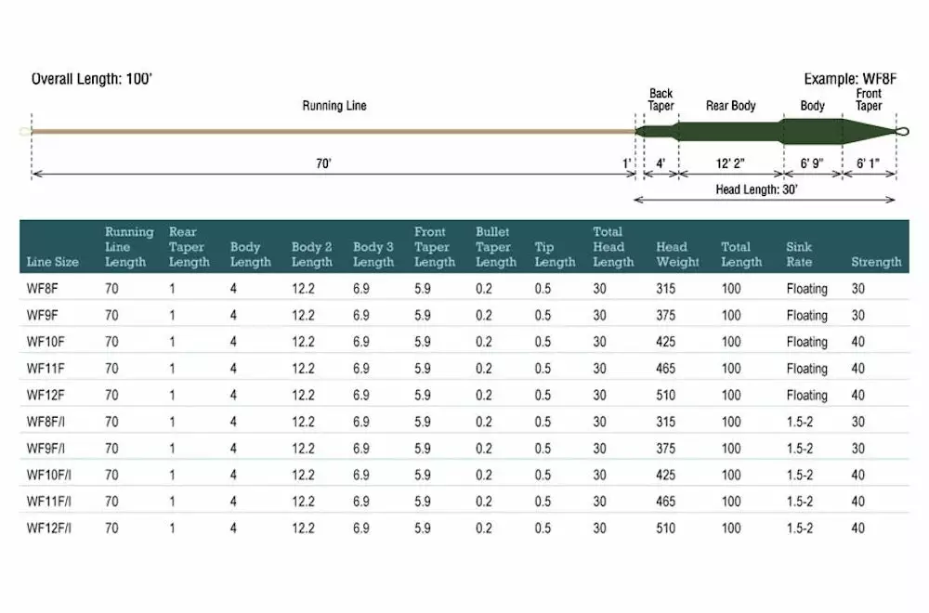
Task: Click the 465 head weight in WF11F row
Action: 667,369
